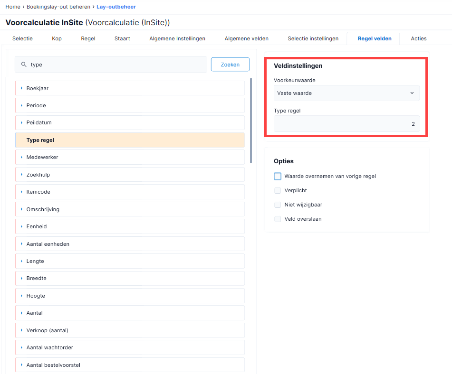Switch to the Algemene velden tab
The height and width of the screenshot is (374, 452).
(247, 38)
